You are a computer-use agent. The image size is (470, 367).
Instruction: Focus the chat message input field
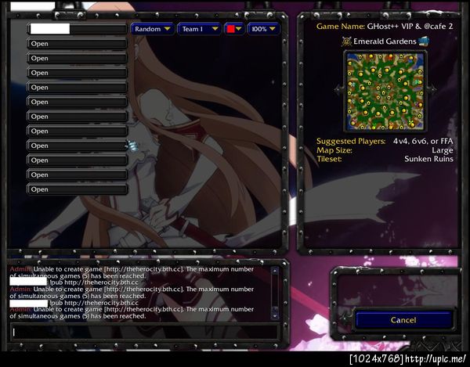click(x=145, y=333)
